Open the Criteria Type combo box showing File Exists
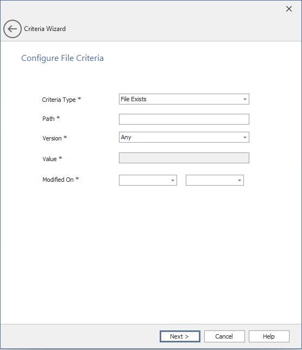This screenshot has width=302, height=350. [x=184, y=99]
